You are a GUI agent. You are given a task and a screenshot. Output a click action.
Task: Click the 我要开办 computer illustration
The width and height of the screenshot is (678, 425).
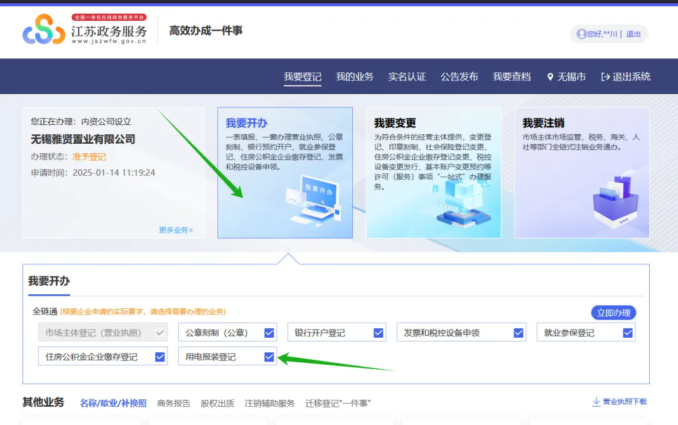pos(313,202)
